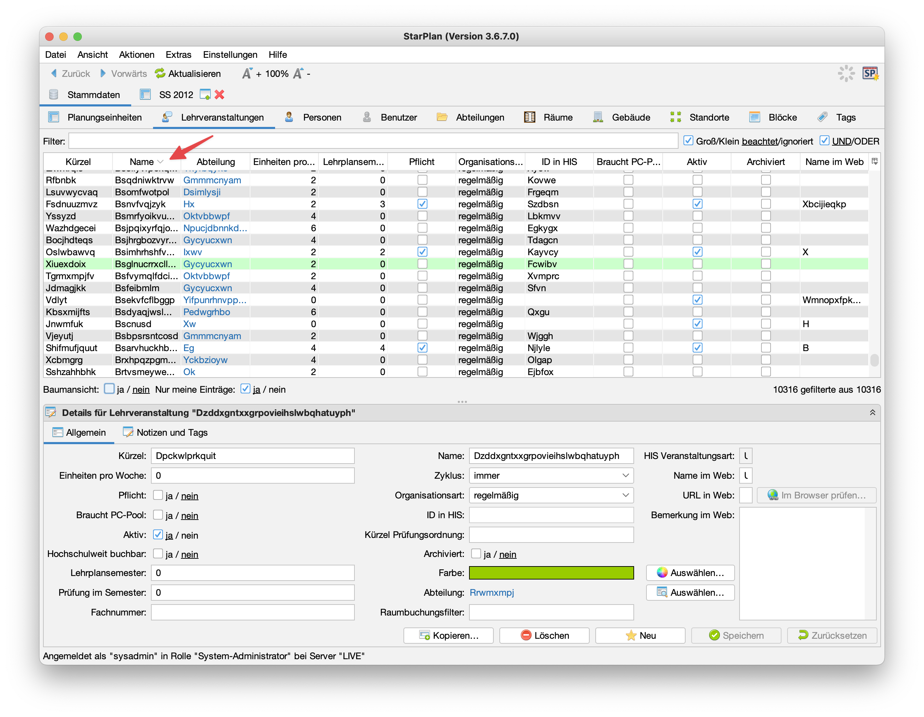Image resolution: width=924 pixels, height=717 pixels.
Task: Click the increase font size icon
Action: pyautogui.click(x=247, y=74)
